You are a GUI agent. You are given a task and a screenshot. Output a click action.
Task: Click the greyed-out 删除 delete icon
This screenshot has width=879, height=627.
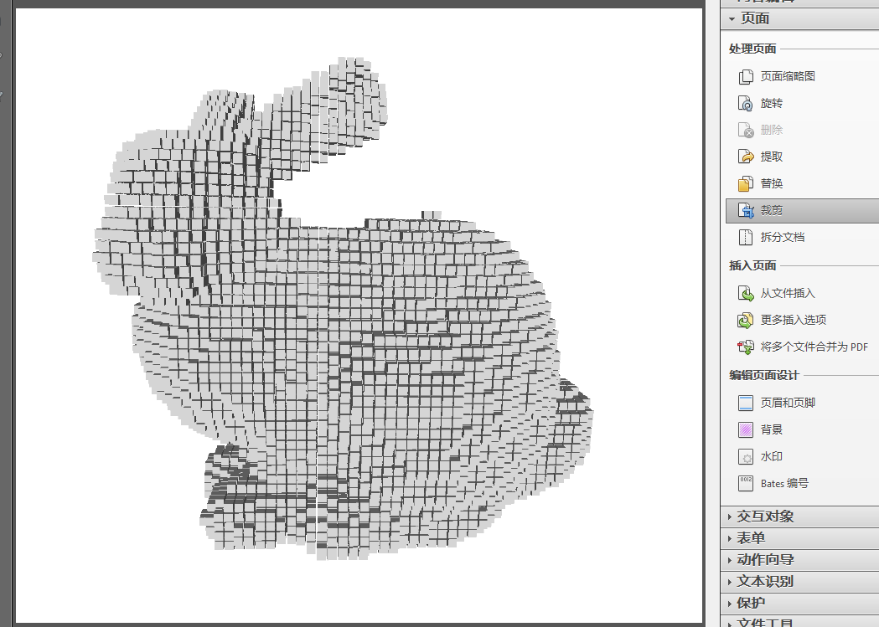(746, 130)
